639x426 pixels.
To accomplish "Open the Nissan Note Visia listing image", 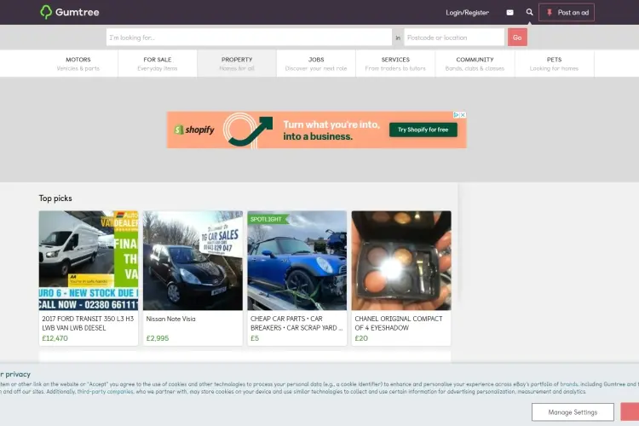I will [193, 260].
